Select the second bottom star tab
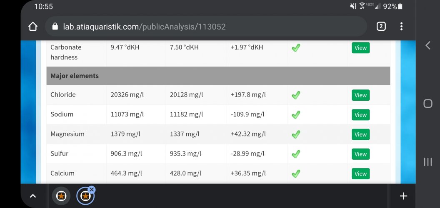The image size is (440, 208). pos(85,196)
